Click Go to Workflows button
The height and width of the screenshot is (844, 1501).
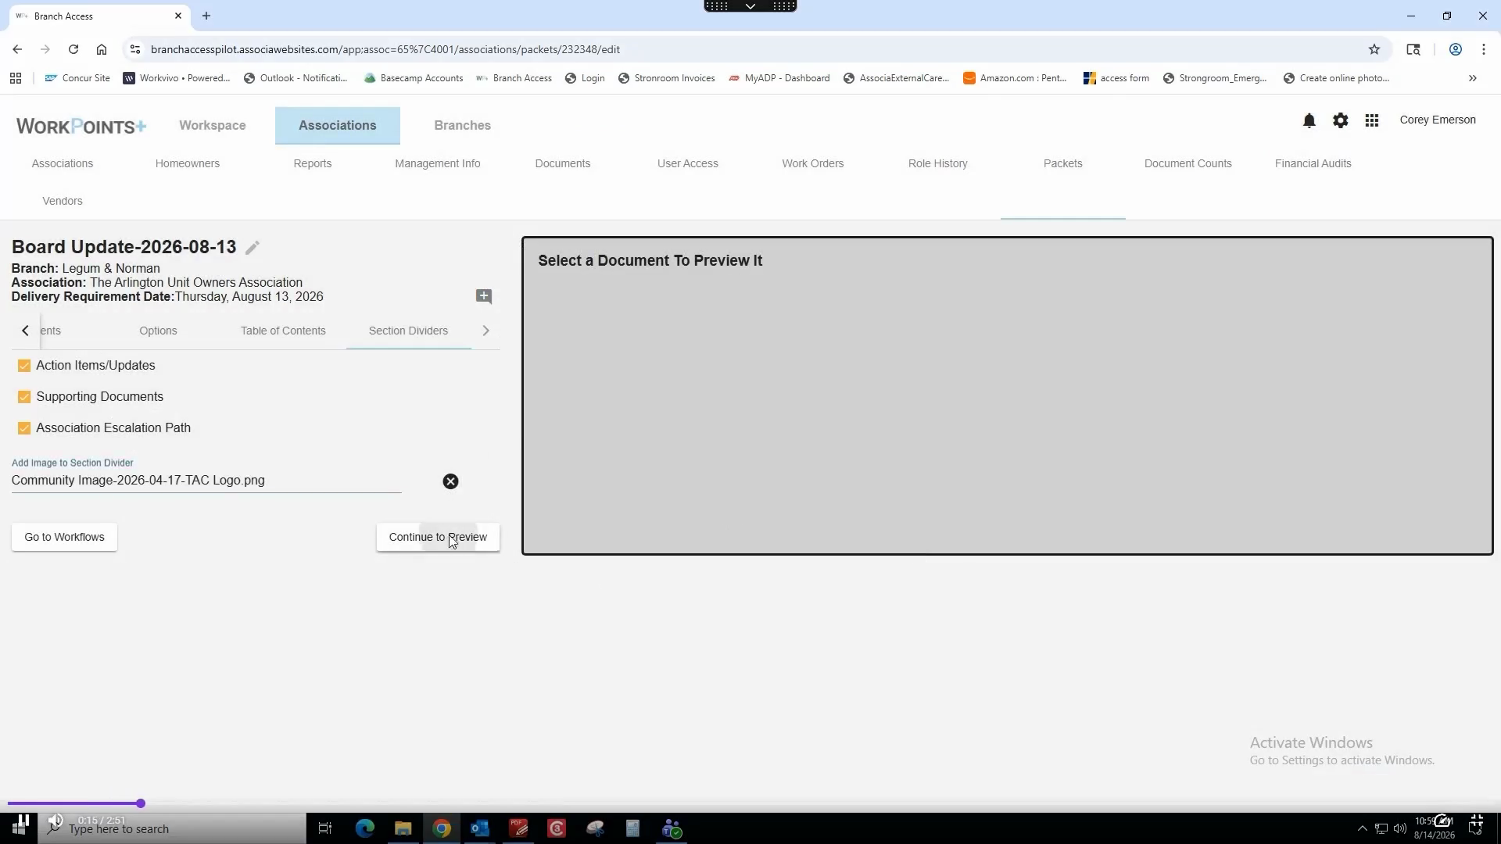(x=64, y=537)
